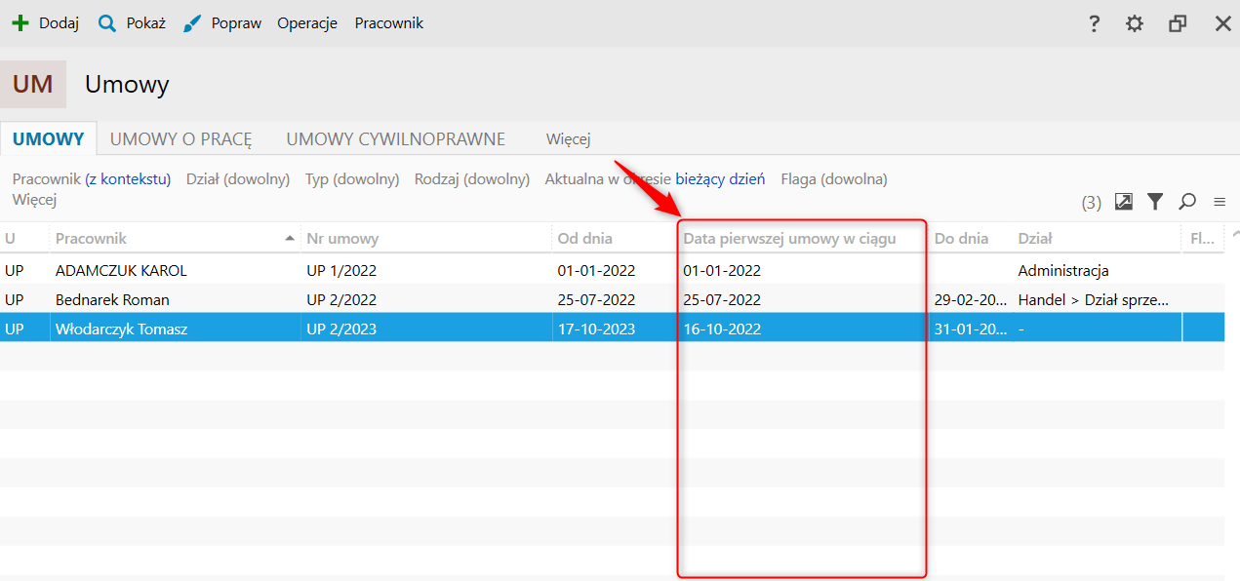Open the funnel filter icon

pyautogui.click(x=1155, y=202)
